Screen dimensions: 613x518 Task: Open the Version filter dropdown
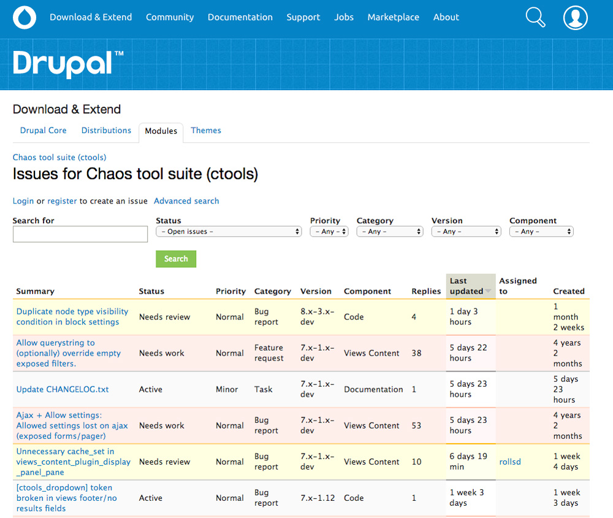(x=466, y=232)
